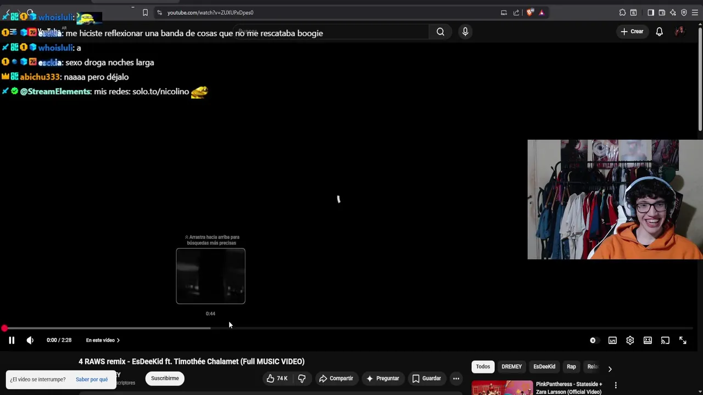703x395 pixels.
Task: Open the 0:44 seek preview thumbnail
Action: click(x=210, y=276)
